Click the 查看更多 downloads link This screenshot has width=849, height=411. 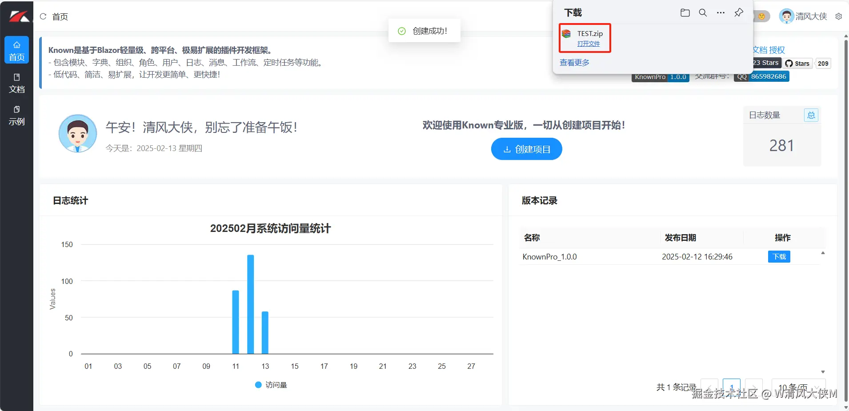574,63
